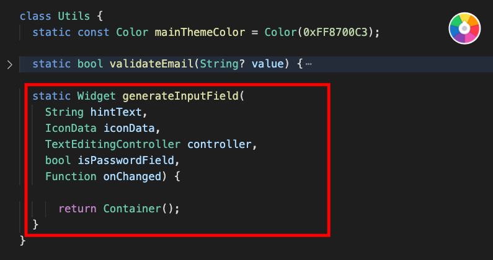Viewport: 493px width, 260px height.
Task: Click the Widget return type
Action: pos(97,96)
